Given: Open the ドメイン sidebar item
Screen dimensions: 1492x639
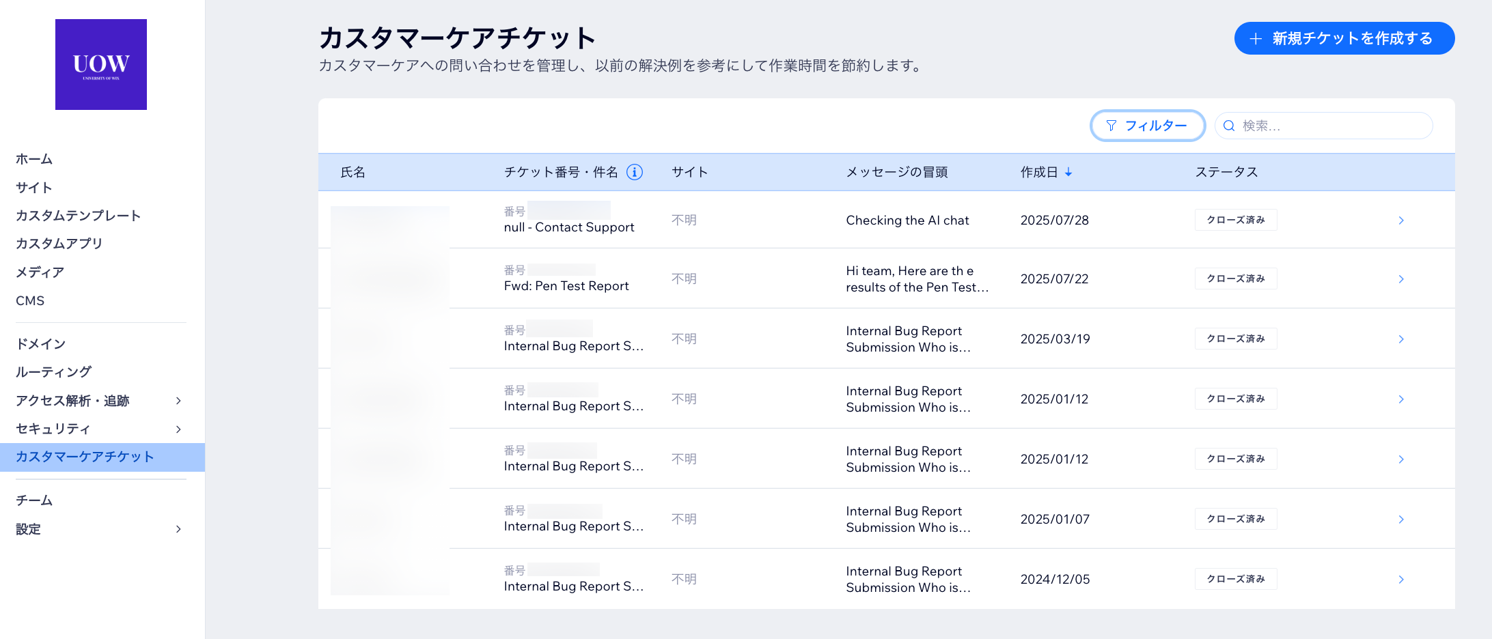Looking at the screenshot, I should (40, 343).
